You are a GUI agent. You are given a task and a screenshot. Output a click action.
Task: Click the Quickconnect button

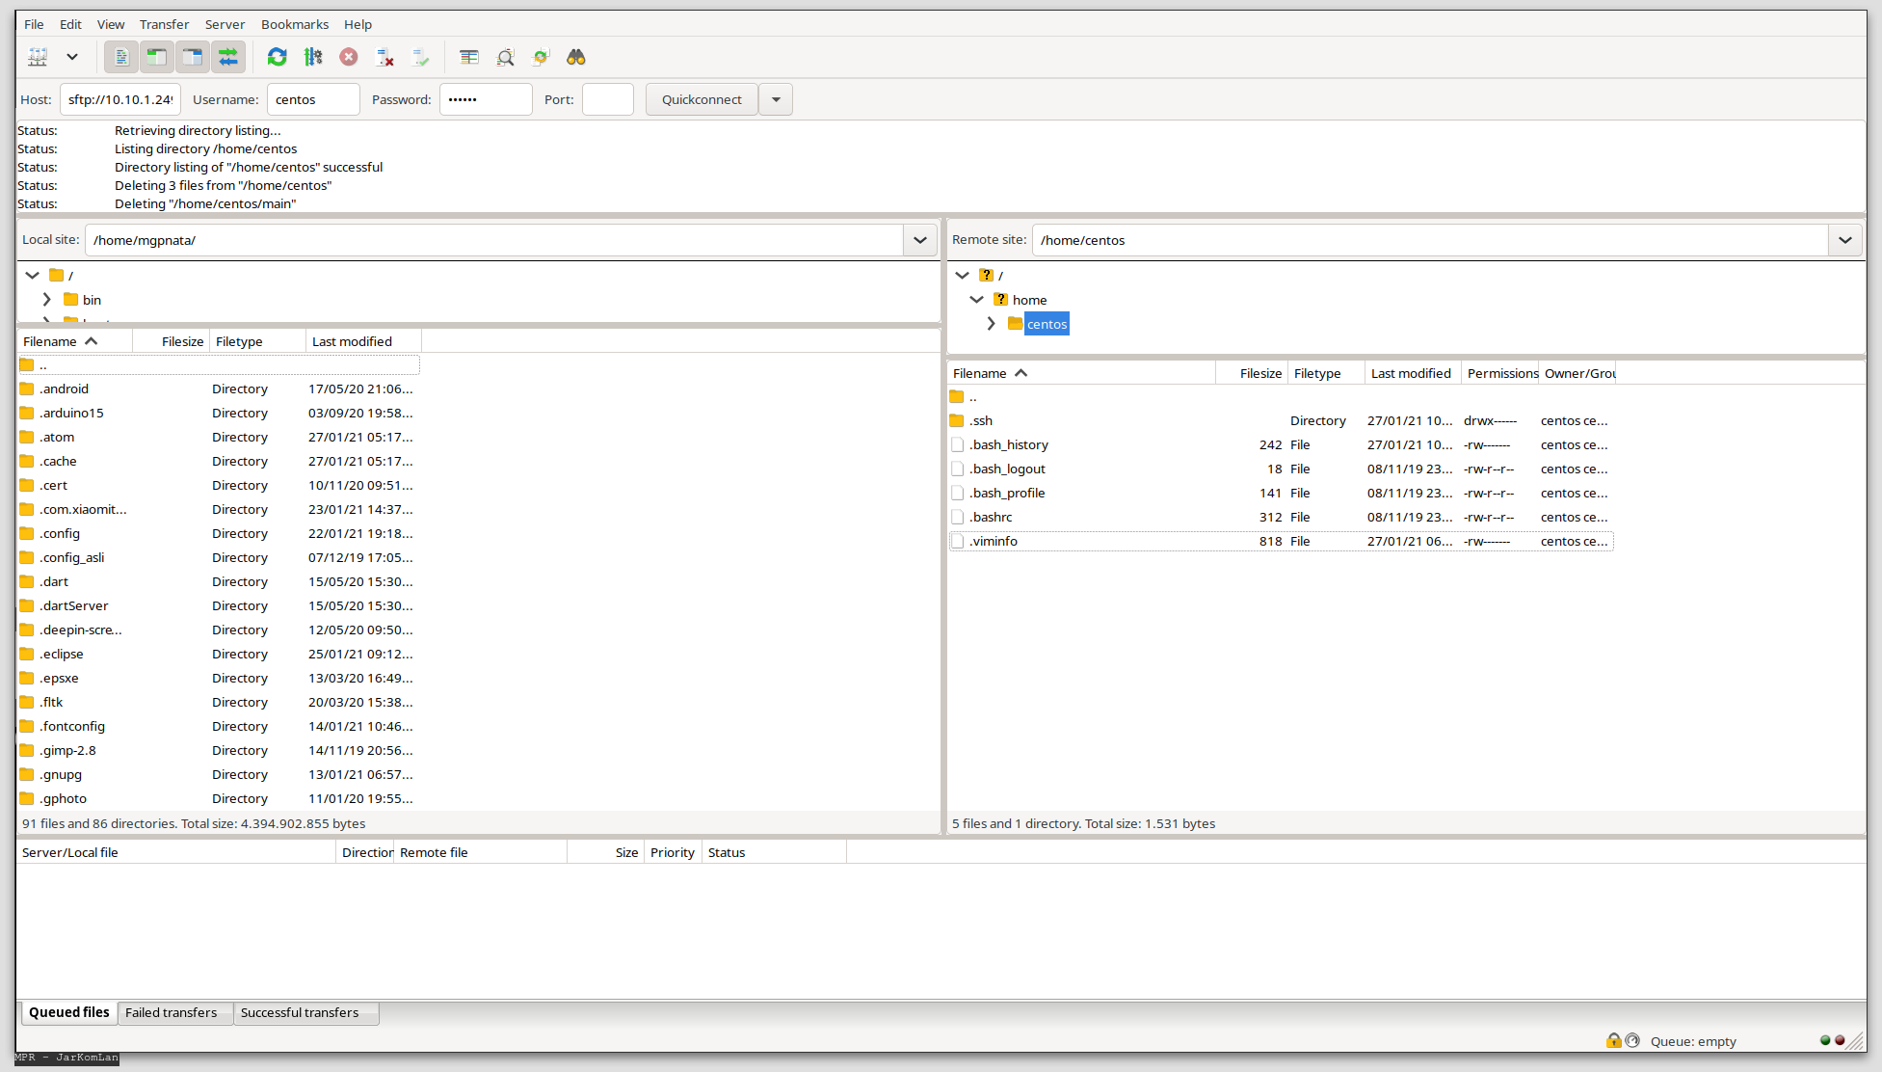coord(701,99)
